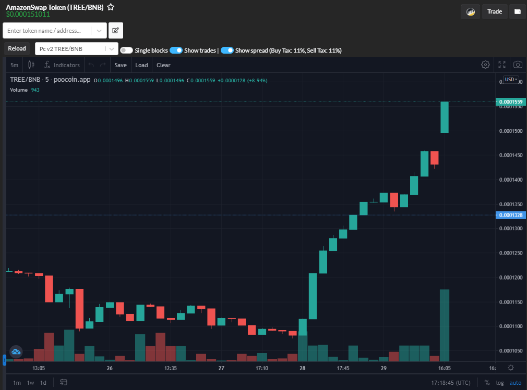Image resolution: width=527 pixels, height=390 pixels.
Task: Change the 5m interval selector
Action: pos(14,65)
